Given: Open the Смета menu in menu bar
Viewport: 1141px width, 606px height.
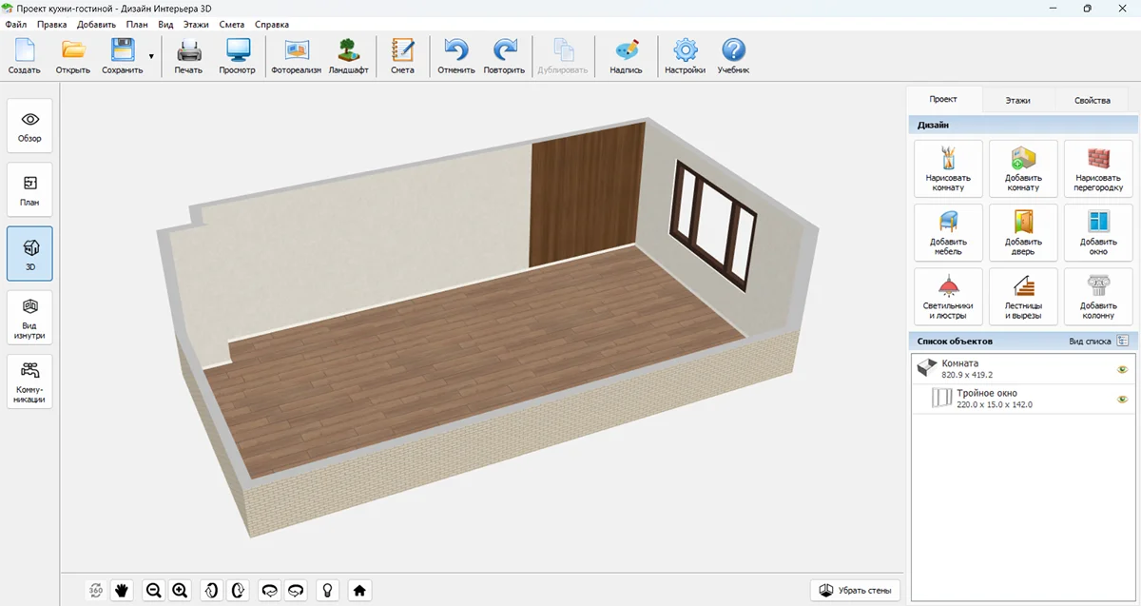Looking at the screenshot, I should (231, 24).
